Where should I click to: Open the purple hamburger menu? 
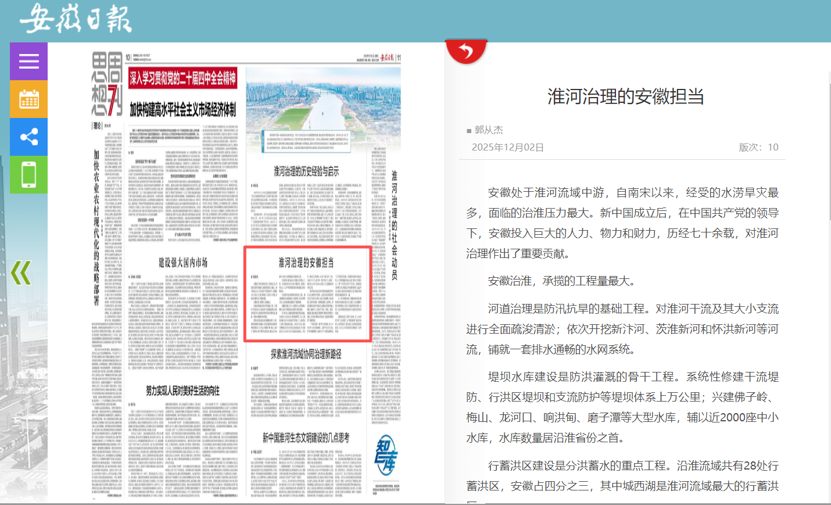pyautogui.click(x=28, y=61)
